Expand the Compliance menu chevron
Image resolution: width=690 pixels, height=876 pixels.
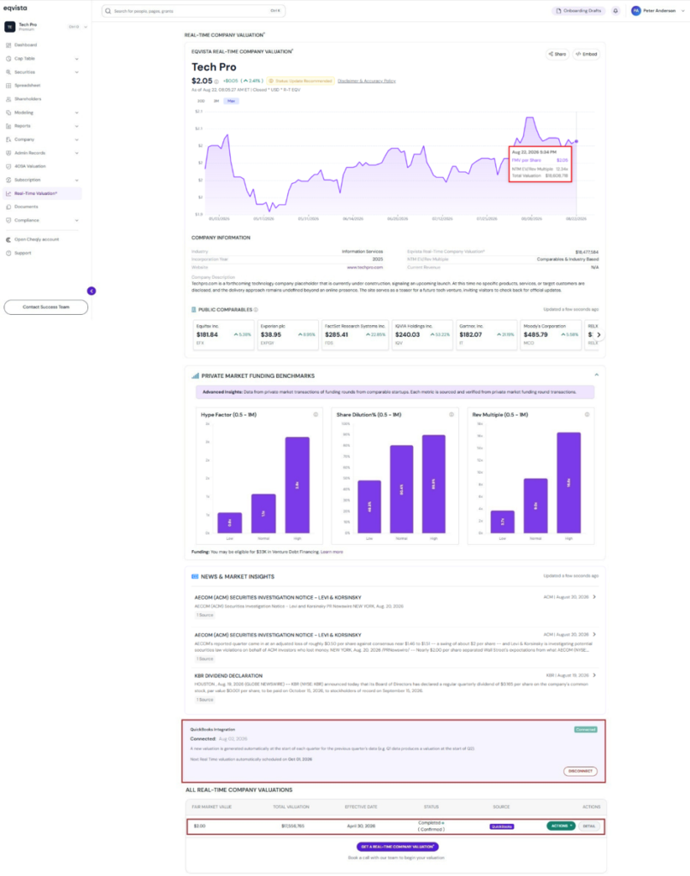77,220
